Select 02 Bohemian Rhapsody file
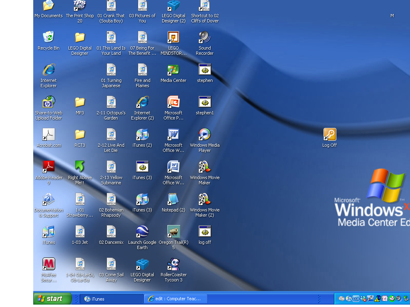 tap(111, 205)
